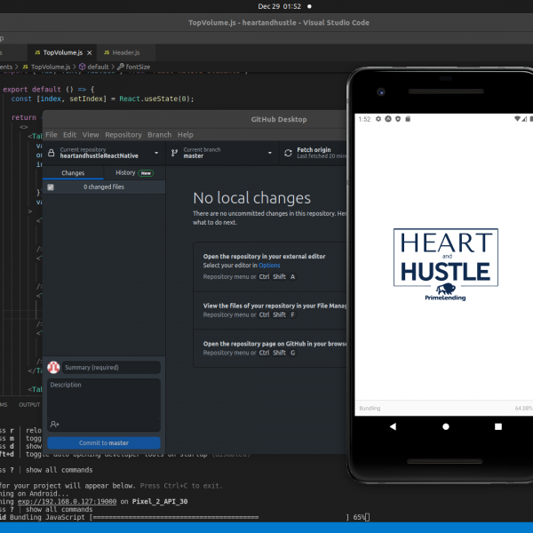This screenshot has width=533, height=533.
Task: Click the Bundling progress text in emulator
Action: [x=370, y=408]
